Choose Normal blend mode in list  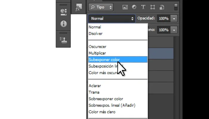[118, 27]
